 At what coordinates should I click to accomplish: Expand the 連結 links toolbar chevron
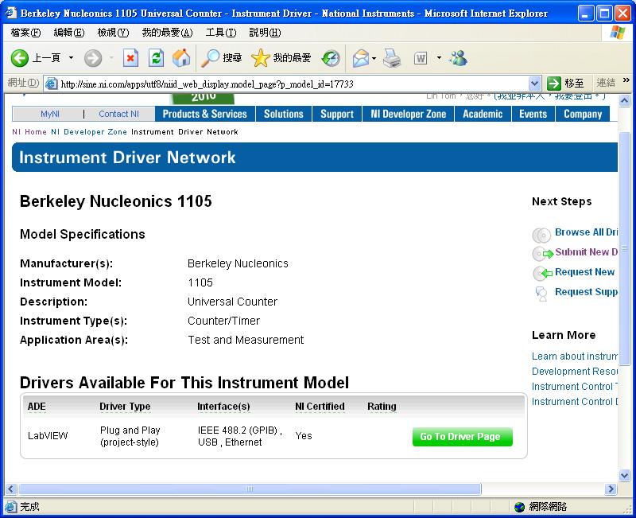(626, 80)
